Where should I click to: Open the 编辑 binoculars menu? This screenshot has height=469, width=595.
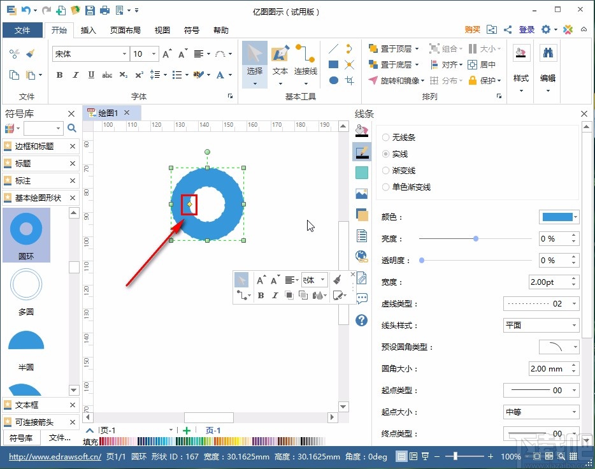[x=548, y=68]
